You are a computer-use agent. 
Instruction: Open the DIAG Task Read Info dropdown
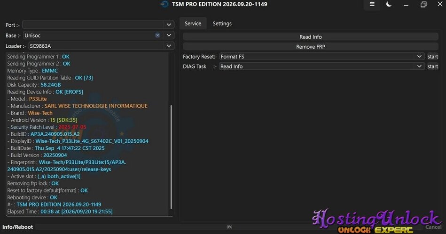click(322, 66)
